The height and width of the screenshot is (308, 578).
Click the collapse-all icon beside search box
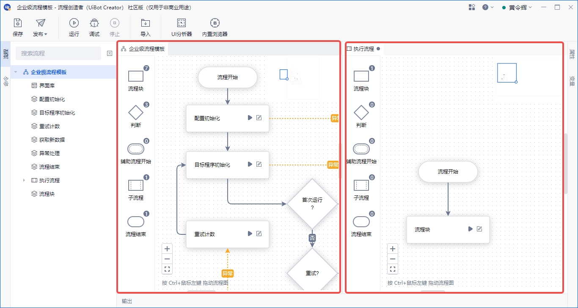[x=110, y=53]
